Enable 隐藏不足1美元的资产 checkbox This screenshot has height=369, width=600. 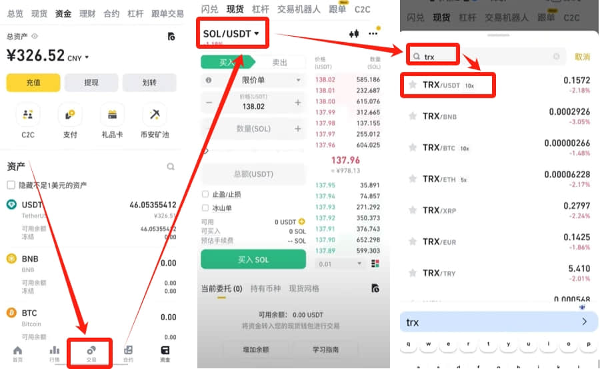click(11, 185)
